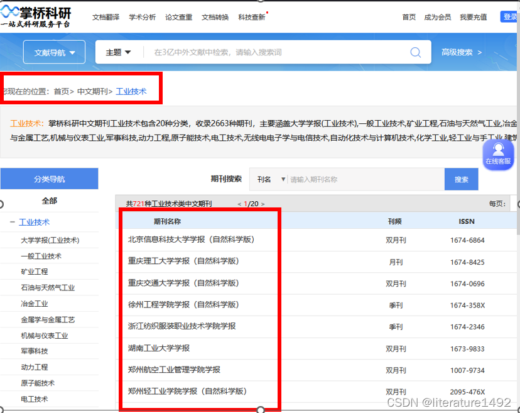This screenshot has height=413, width=520.
Task: Open the 刊名 field selector dropdown
Action: (271, 179)
